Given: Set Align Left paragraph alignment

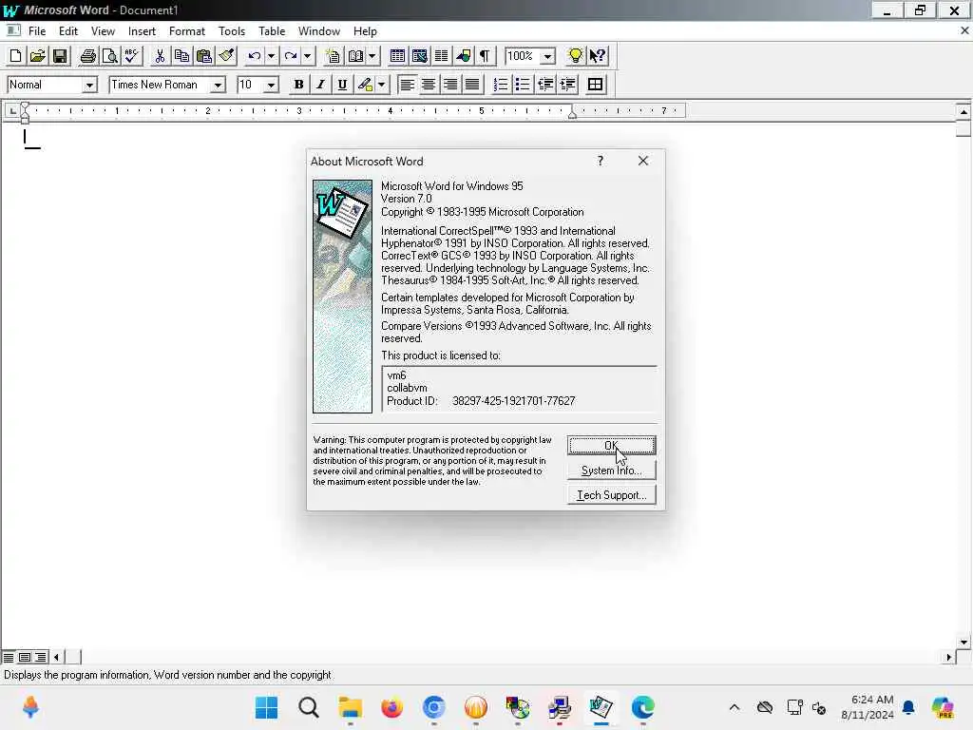Looking at the screenshot, I should pos(407,85).
